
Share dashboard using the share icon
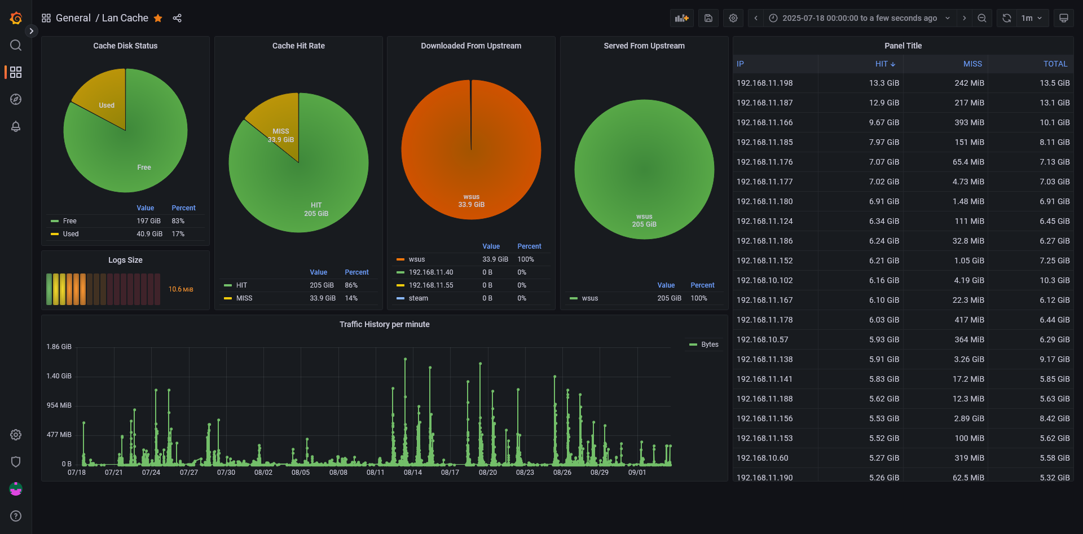pyautogui.click(x=177, y=18)
